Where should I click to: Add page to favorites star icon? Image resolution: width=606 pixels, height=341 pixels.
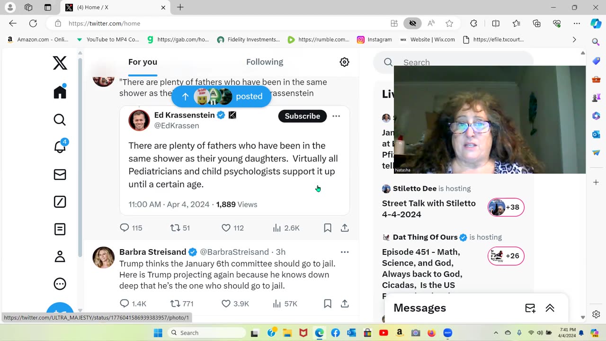click(x=449, y=23)
